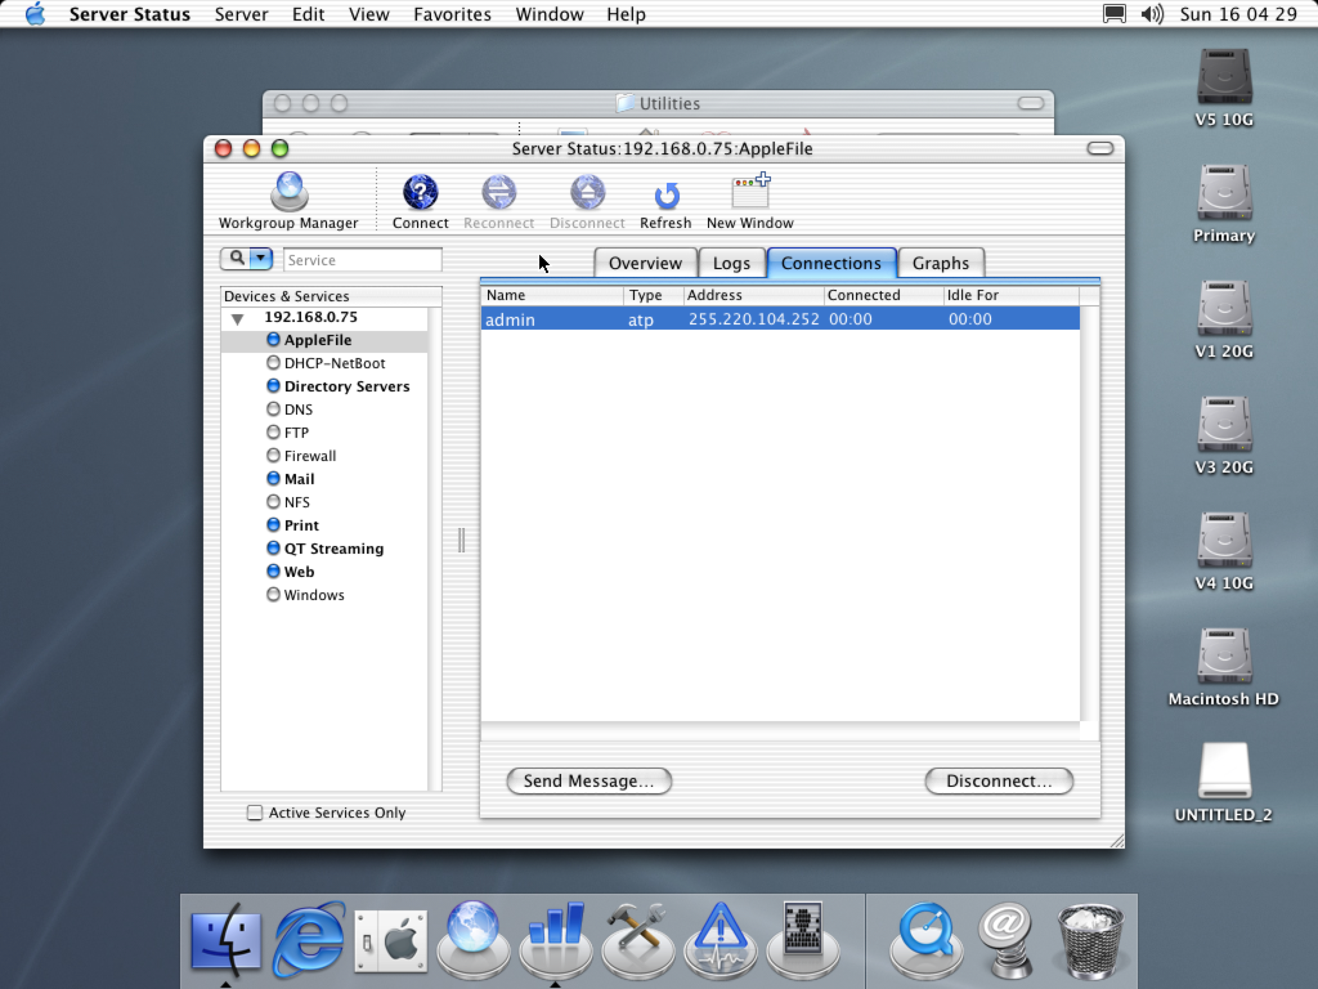Select the DHCP-NetBoot service
This screenshot has width=1318, height=989.
click(324, 363)
